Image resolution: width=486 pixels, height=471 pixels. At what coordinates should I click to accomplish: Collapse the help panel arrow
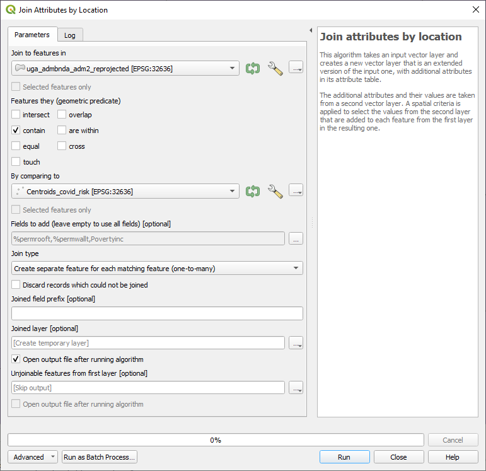pos(311,30)
